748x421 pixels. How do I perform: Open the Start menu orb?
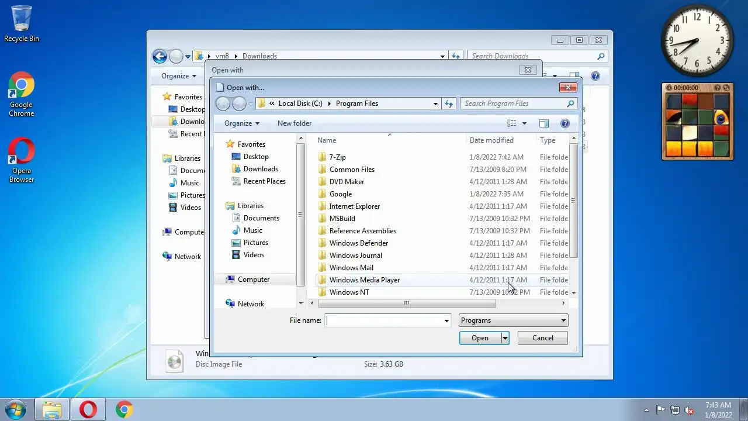[16, 409]
